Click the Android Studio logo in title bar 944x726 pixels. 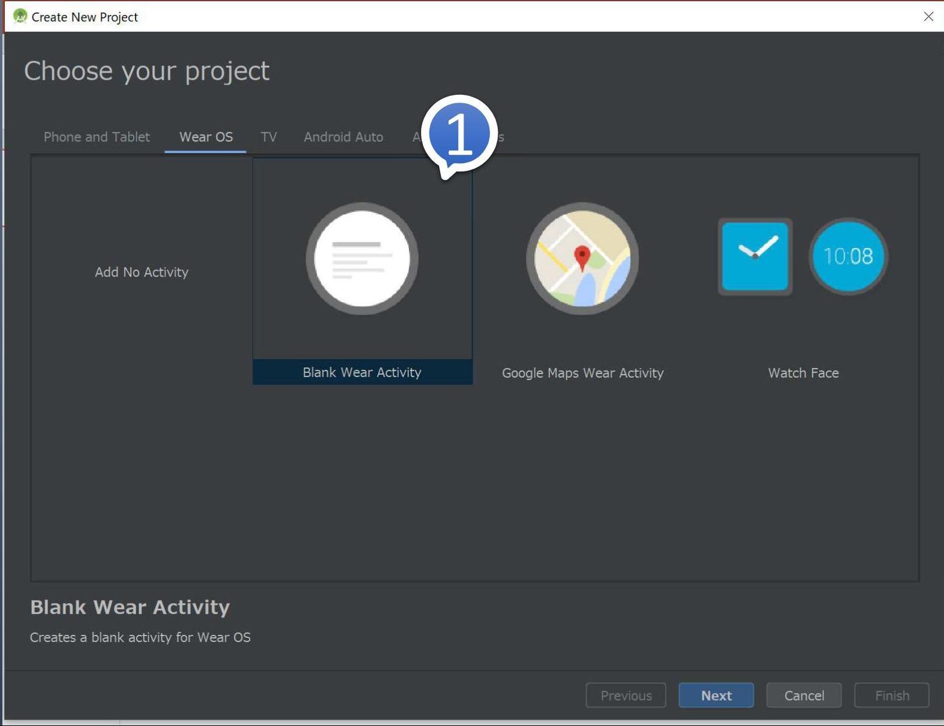tap(20, 16)
